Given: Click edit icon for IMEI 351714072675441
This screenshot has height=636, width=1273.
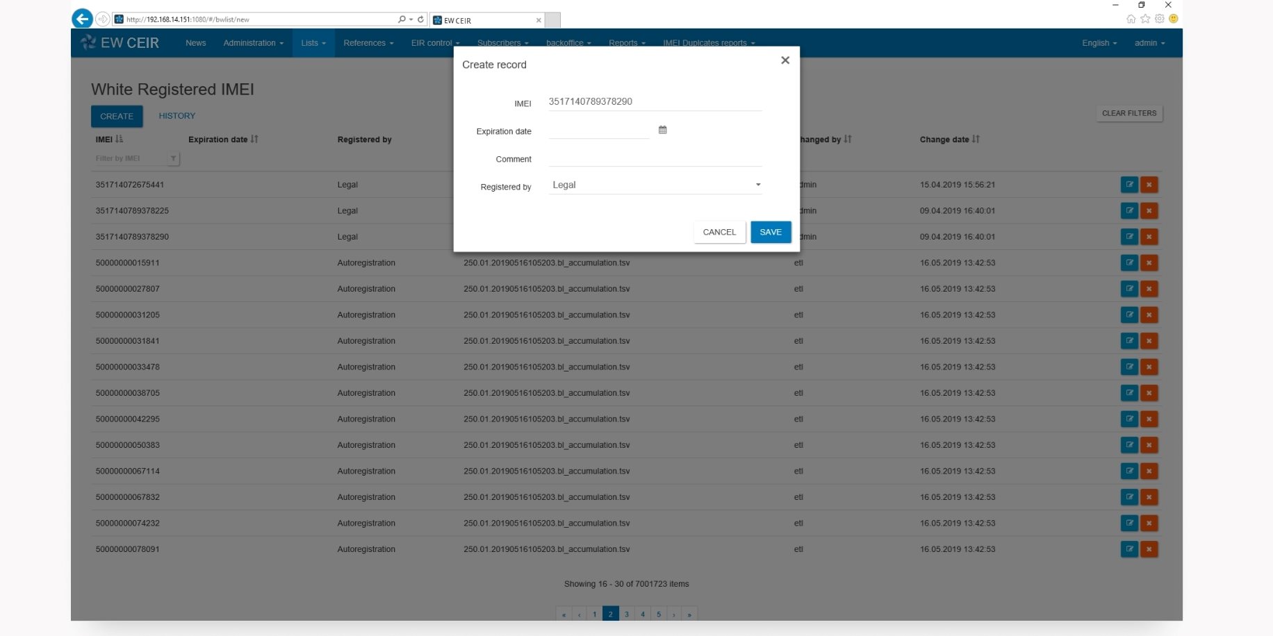Looking at the screenshot, I should [1129, 185].
